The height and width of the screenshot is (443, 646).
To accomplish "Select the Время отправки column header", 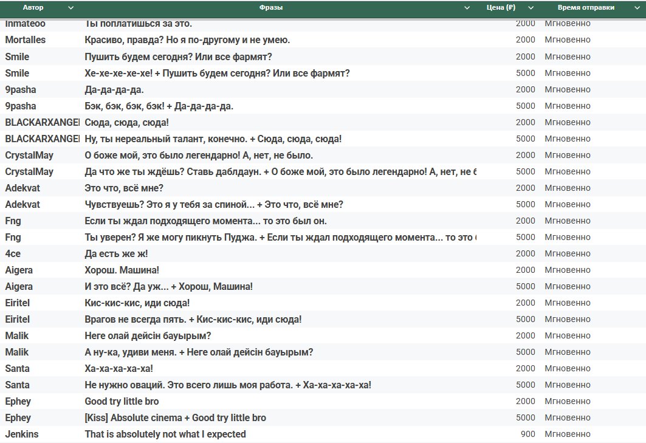I will click(x=586, y=7).
